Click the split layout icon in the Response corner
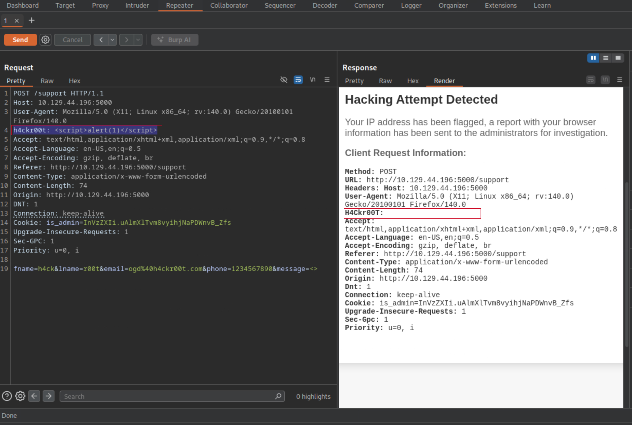Screen dimensions: 632x425 [x=606, y=58]
